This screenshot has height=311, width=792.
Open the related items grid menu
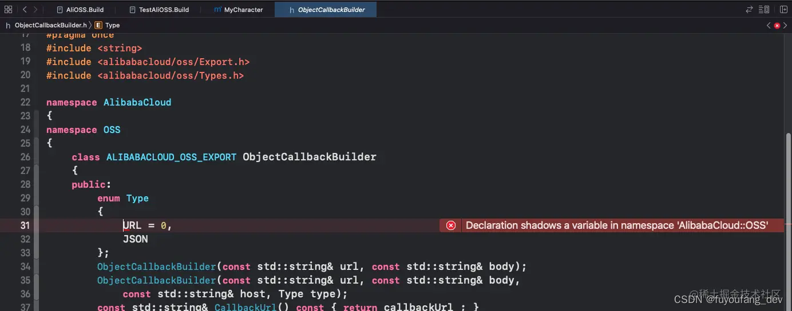coord(8,10)
